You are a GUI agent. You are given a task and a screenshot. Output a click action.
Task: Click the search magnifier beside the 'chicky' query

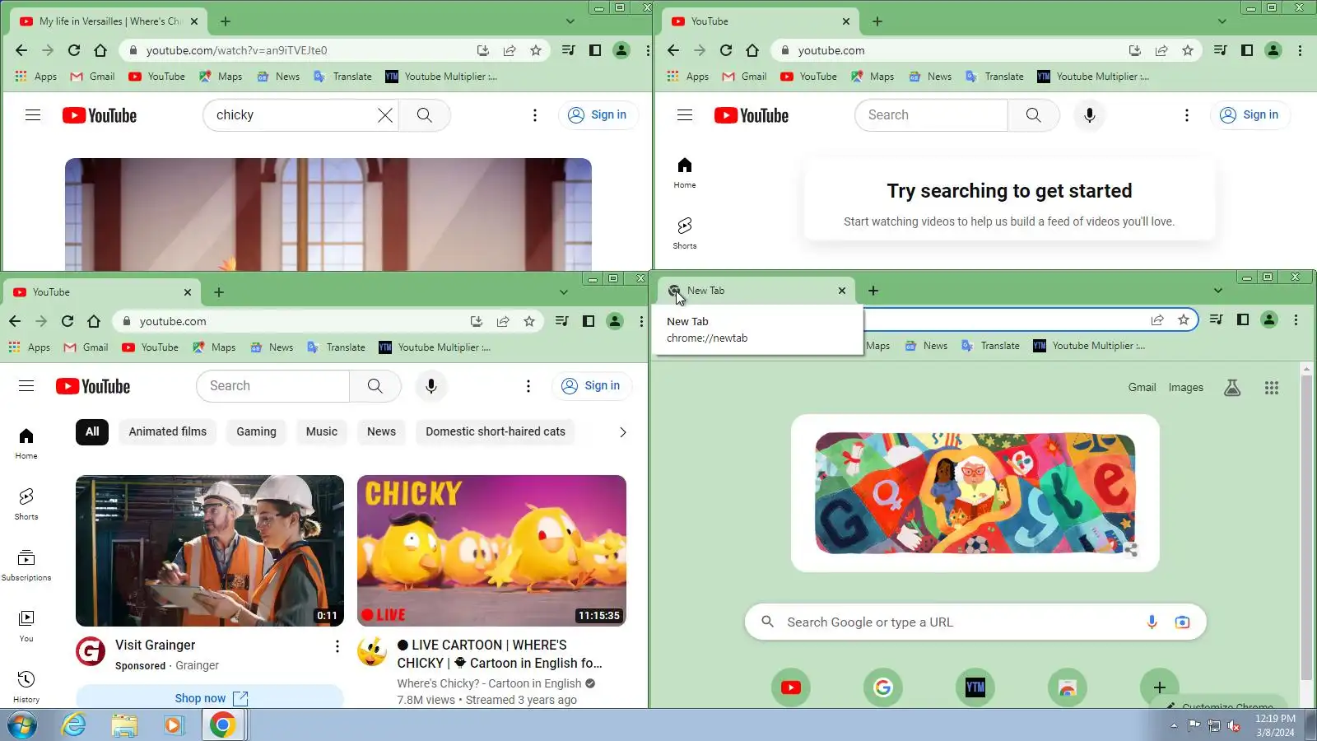click(x=425, y=115)
